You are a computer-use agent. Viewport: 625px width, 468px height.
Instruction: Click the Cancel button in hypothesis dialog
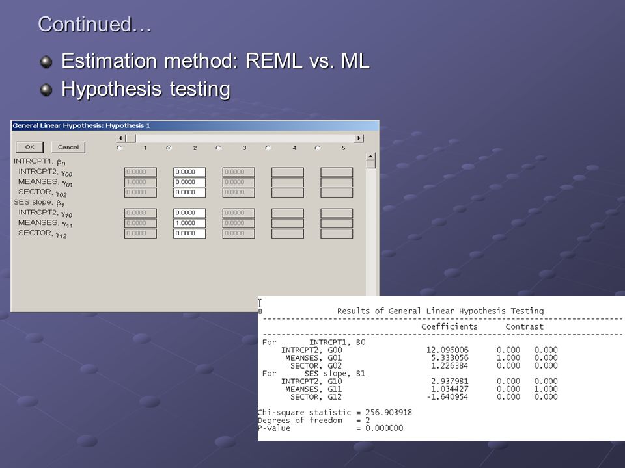pyautogui.click(x=68, y=148)
